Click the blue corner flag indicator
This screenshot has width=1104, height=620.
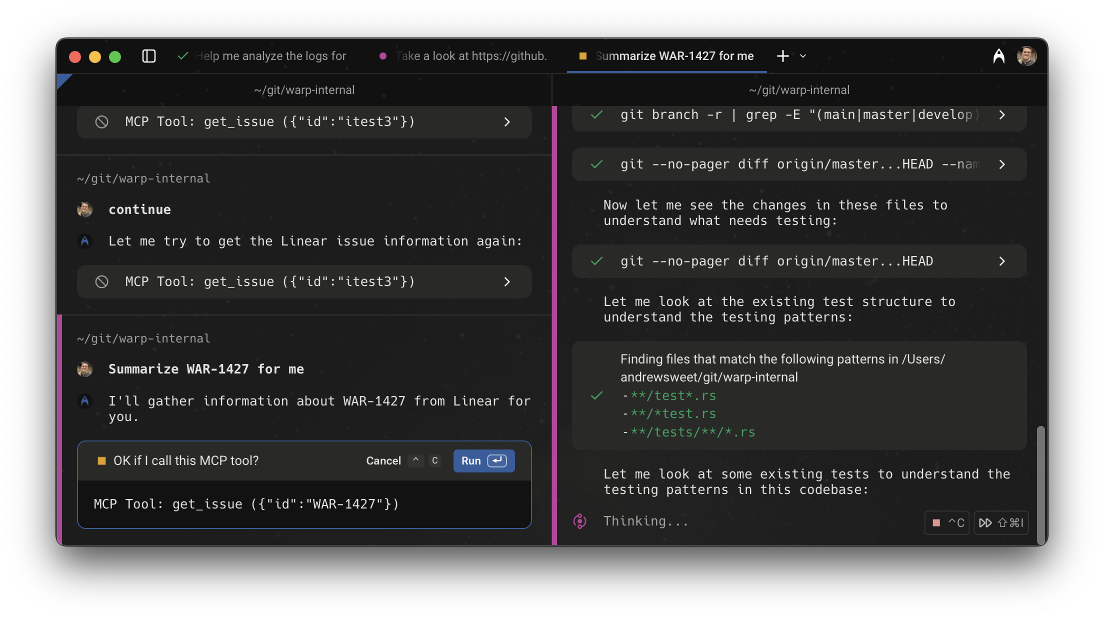click(63, 79)
